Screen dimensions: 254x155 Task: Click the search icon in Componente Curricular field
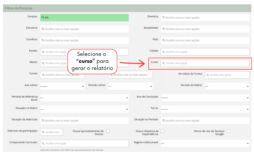43,143
